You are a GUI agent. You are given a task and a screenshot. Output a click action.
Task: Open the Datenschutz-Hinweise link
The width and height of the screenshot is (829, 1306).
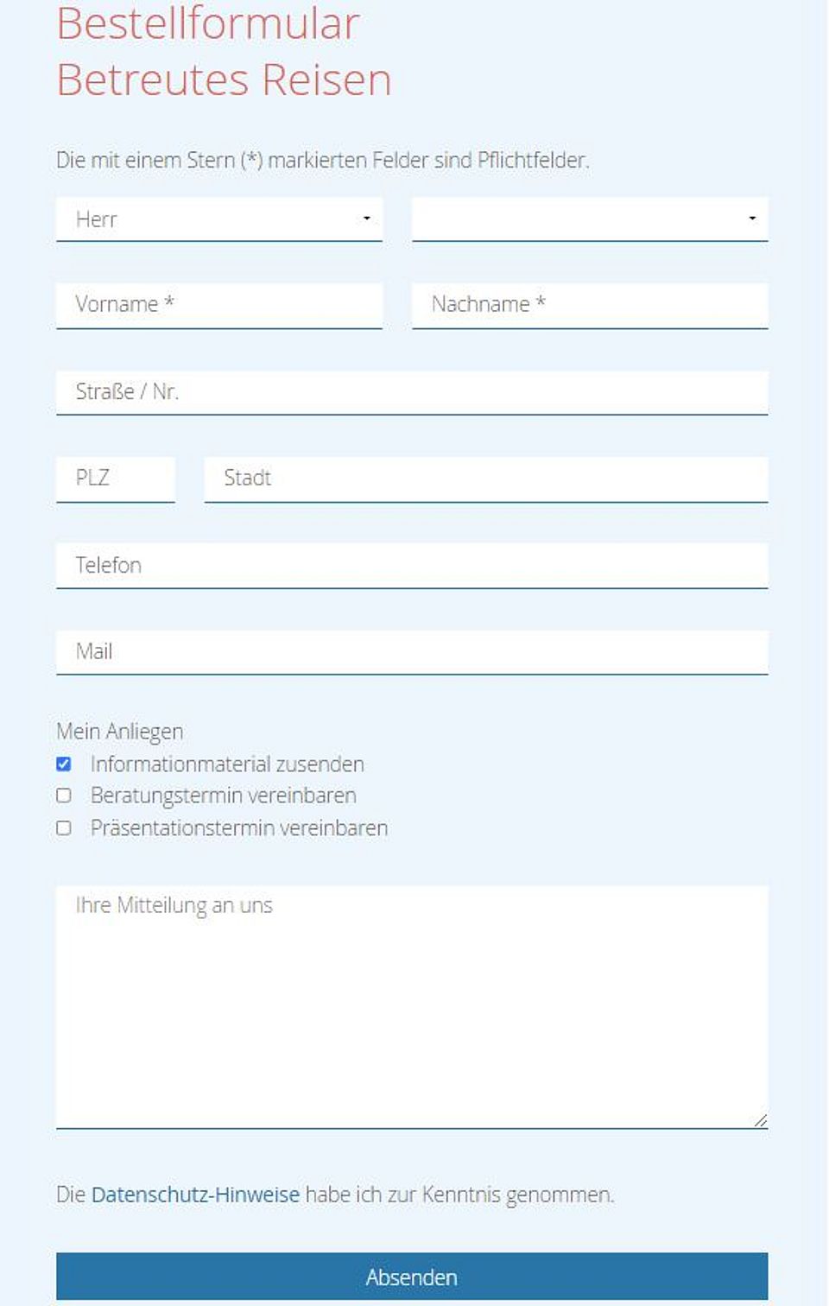(x=195, y=1195)
